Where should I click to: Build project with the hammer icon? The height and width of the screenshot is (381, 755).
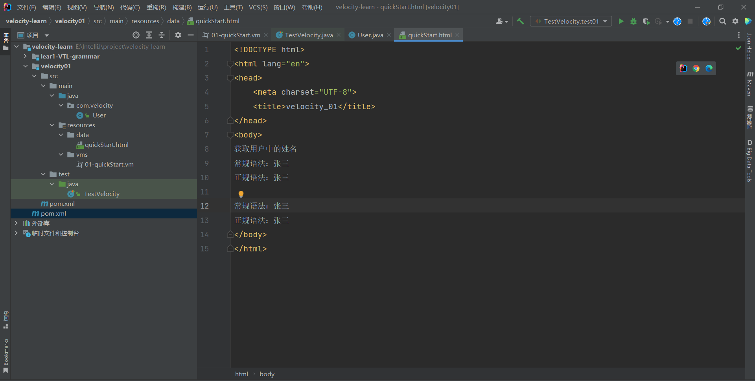(521, 21)
